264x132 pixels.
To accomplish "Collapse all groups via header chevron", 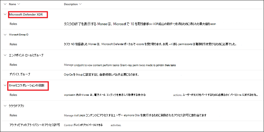I will pyautogui.click(x=5, y=4).
